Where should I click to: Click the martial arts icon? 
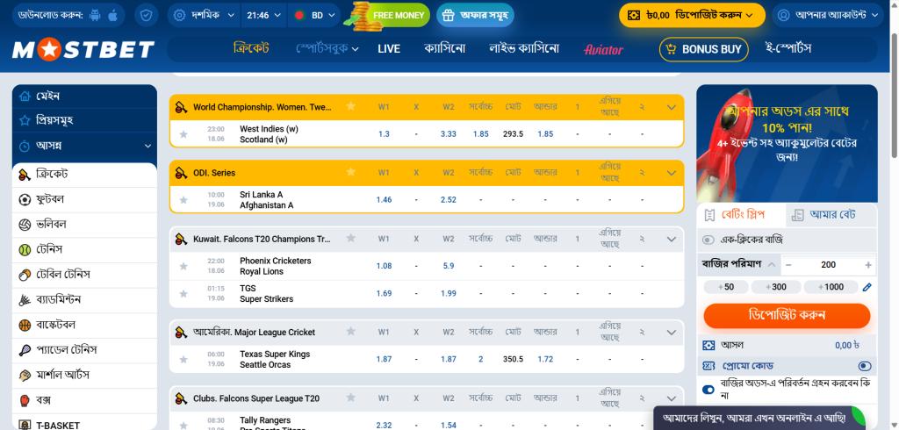click(25, 375)
